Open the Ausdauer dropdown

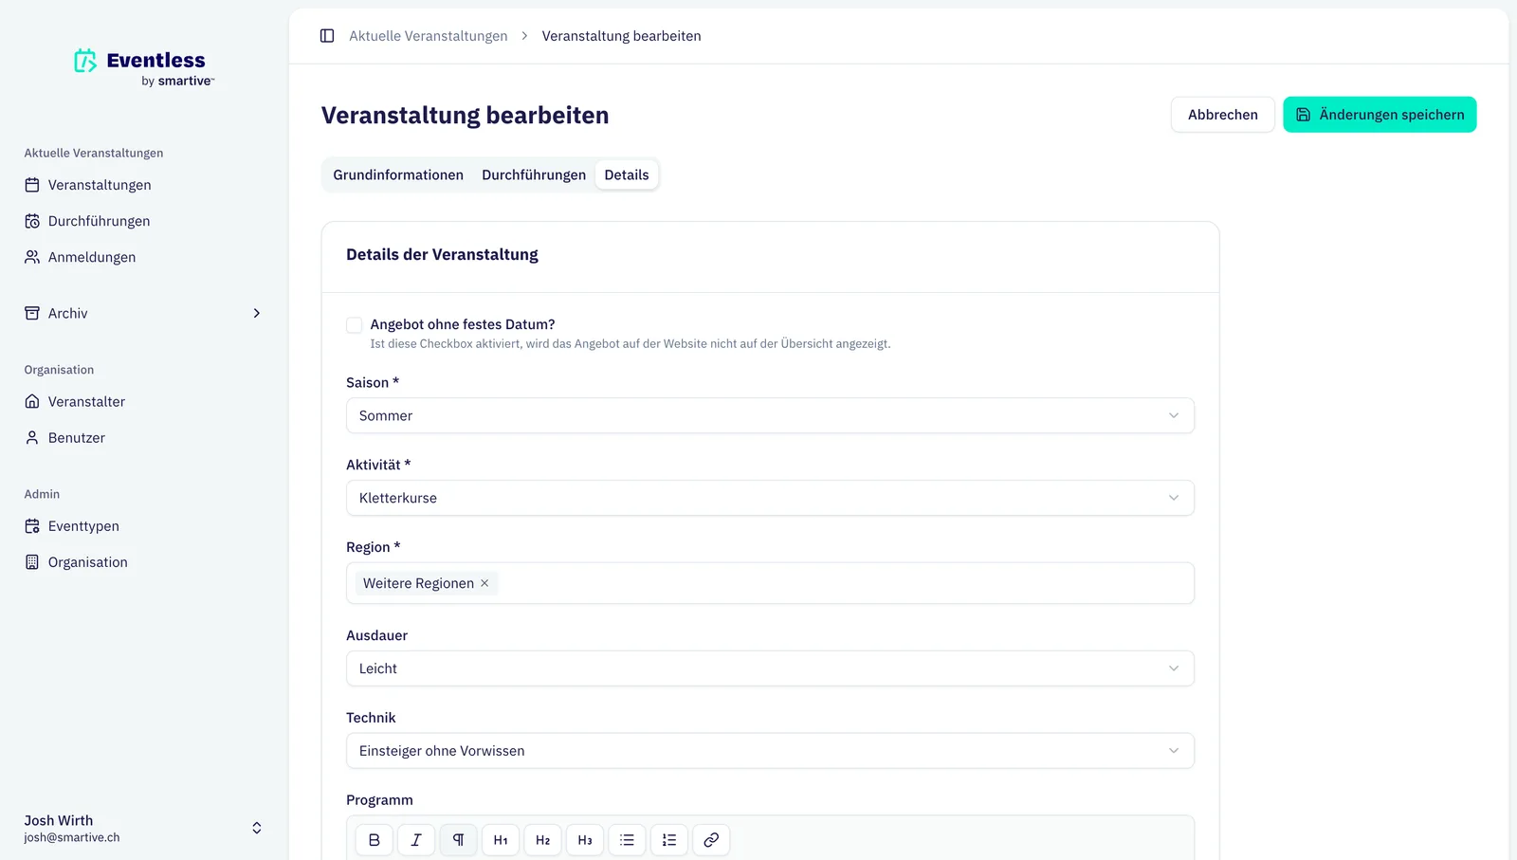770,668
